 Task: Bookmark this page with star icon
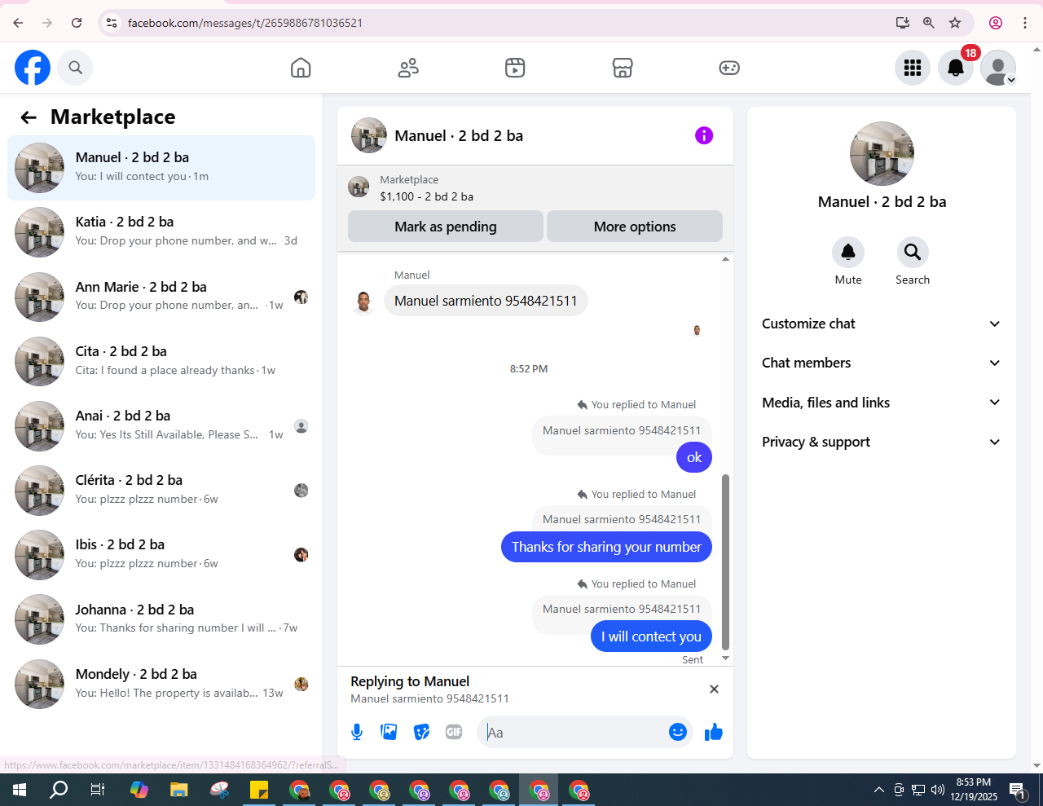[x=955, y=23]
